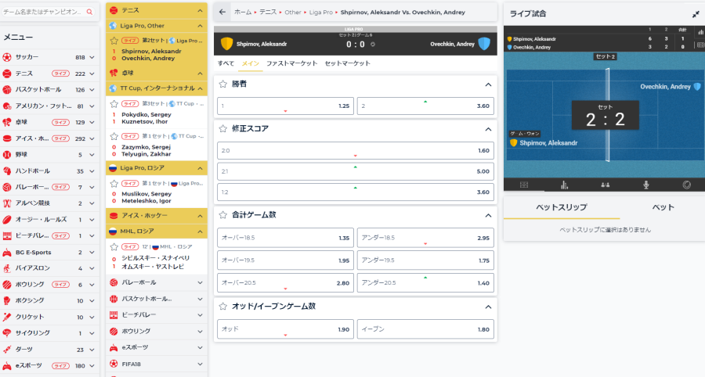Click the cycling sport icon
The width and height of the screenshot is (705, 377).
[7, 333]
